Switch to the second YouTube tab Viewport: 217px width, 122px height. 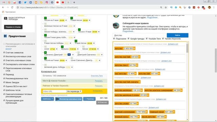click(63, 2)
